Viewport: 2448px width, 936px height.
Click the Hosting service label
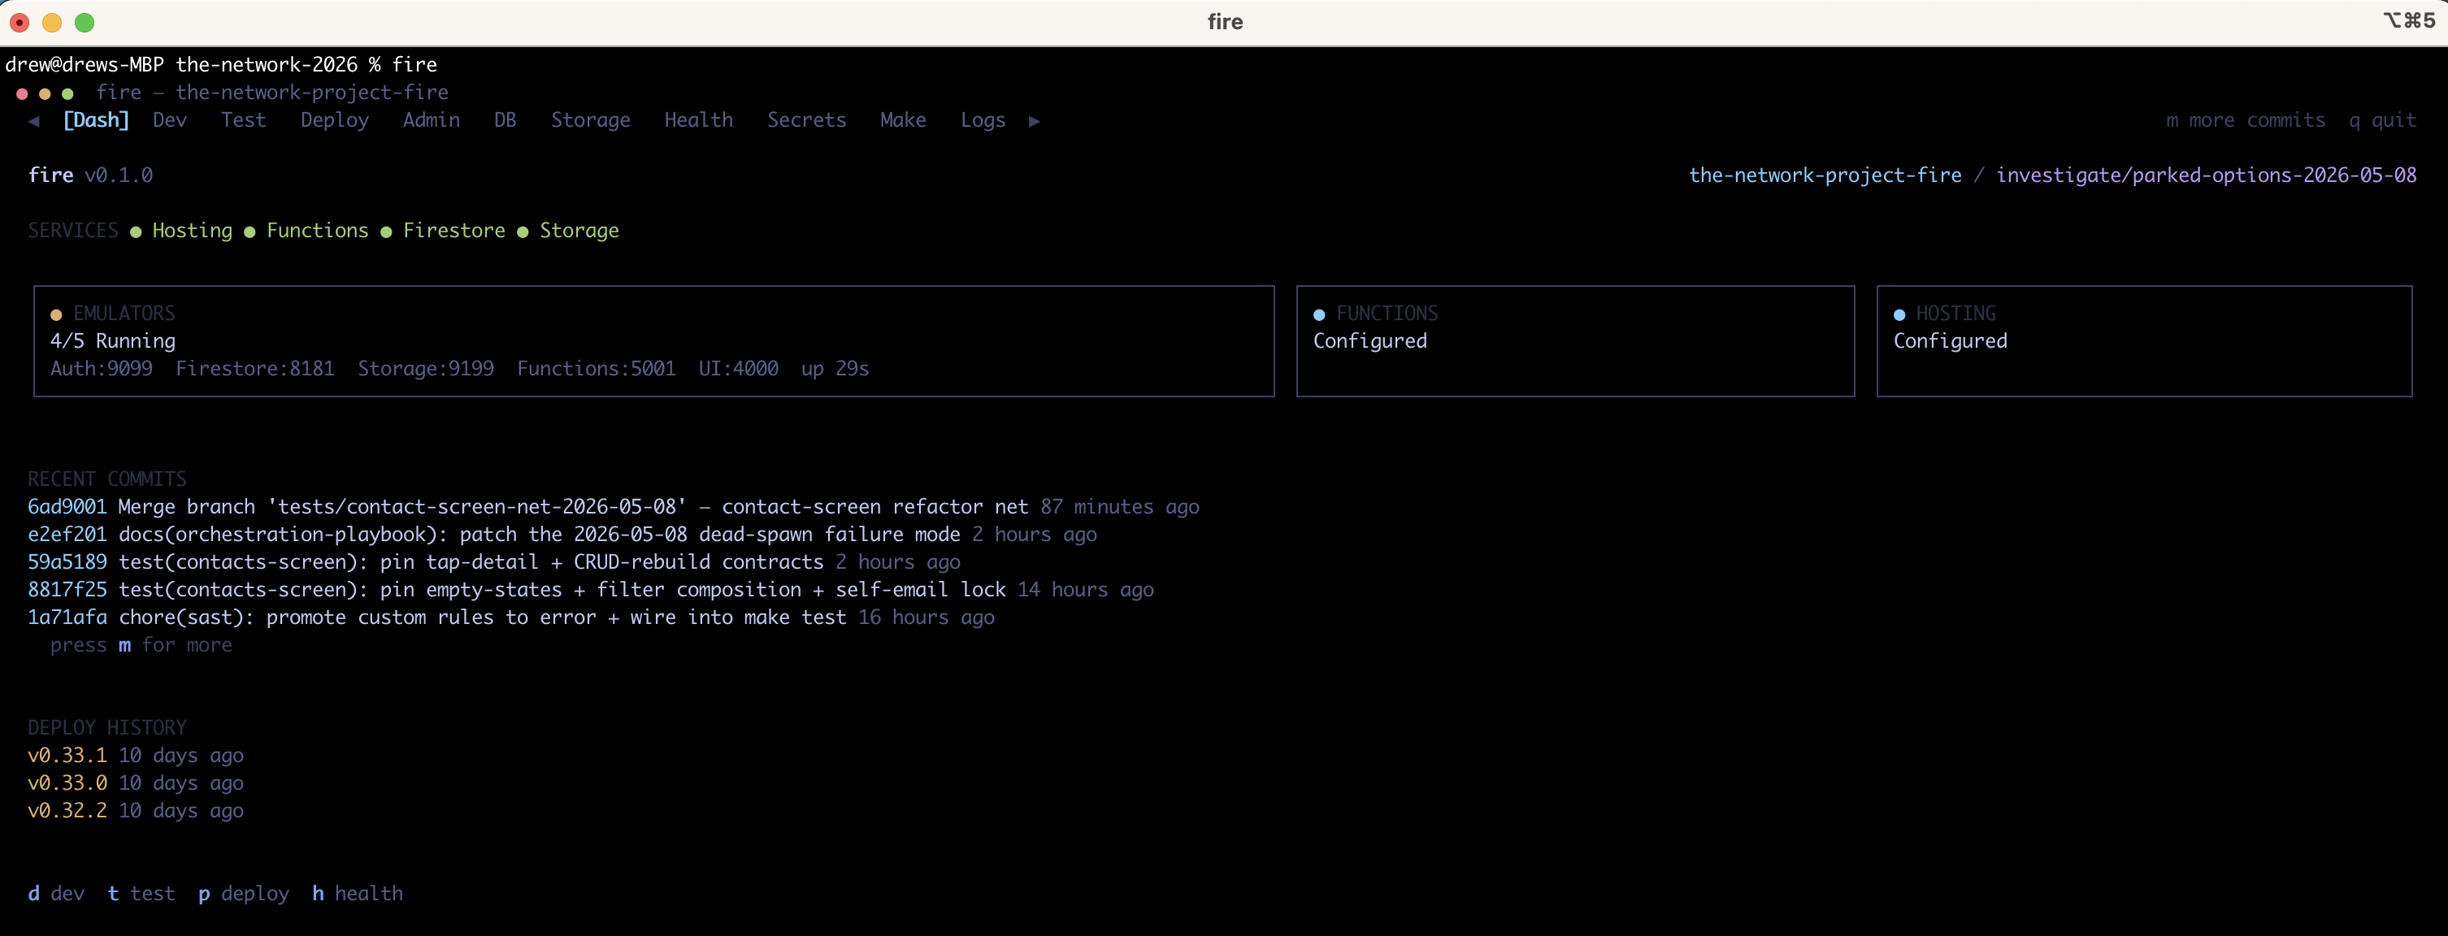tap(192, 230)
